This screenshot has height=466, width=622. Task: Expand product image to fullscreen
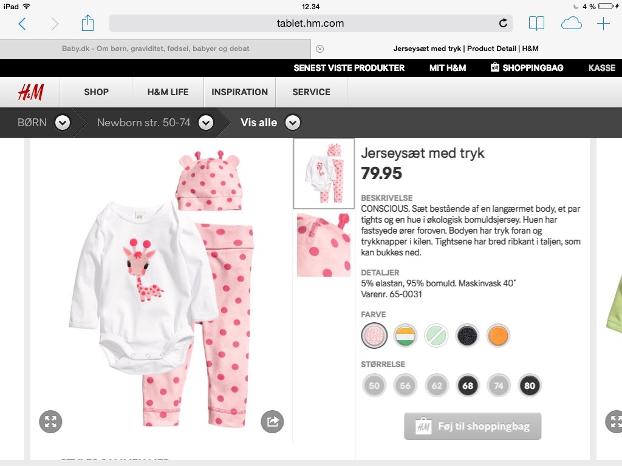(50, 422)
